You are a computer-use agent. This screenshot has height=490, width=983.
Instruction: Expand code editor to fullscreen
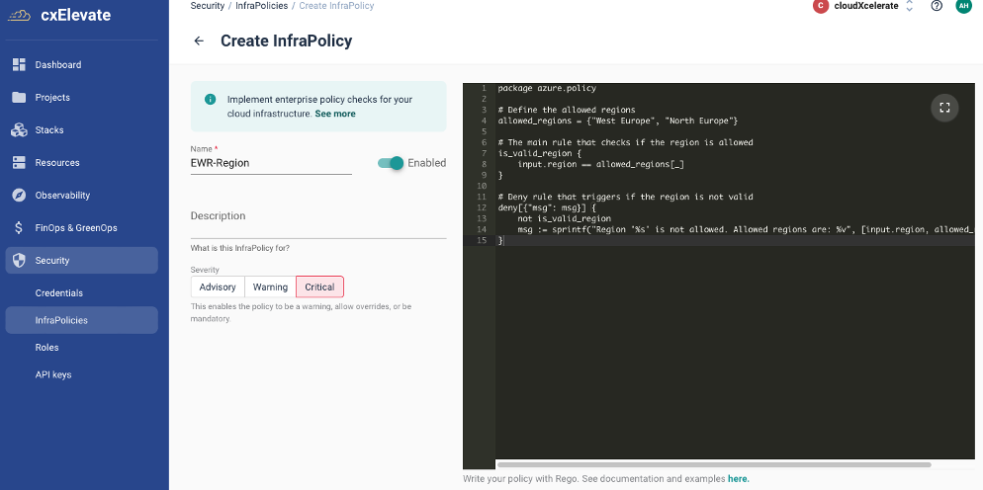pos(944,107)
